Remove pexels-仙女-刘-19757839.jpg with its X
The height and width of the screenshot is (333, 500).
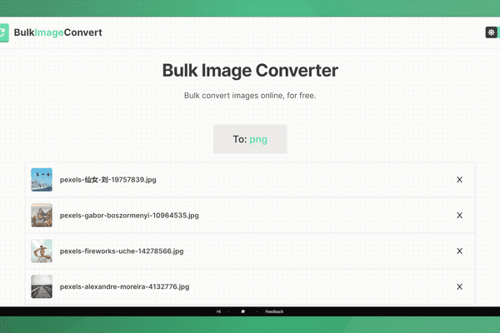pyautogui.click(x=459, y=180)
